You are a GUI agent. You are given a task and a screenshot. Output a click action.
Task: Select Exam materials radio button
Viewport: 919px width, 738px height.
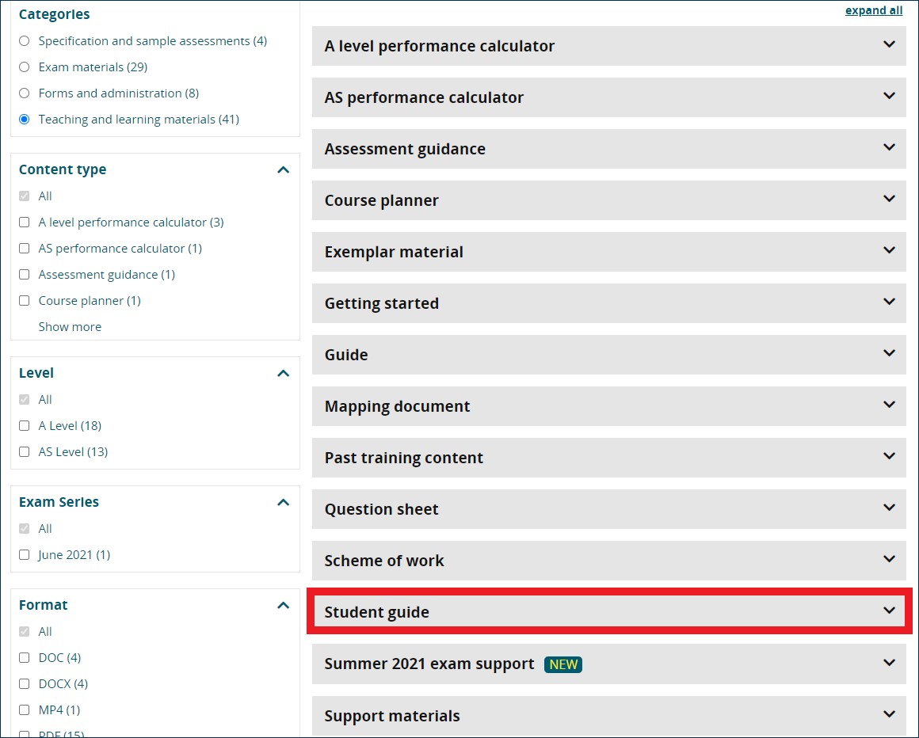click(24, 67)
